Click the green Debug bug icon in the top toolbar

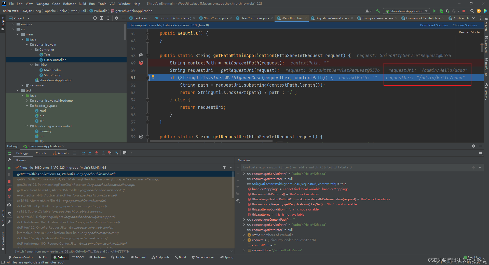click(441, 11)
